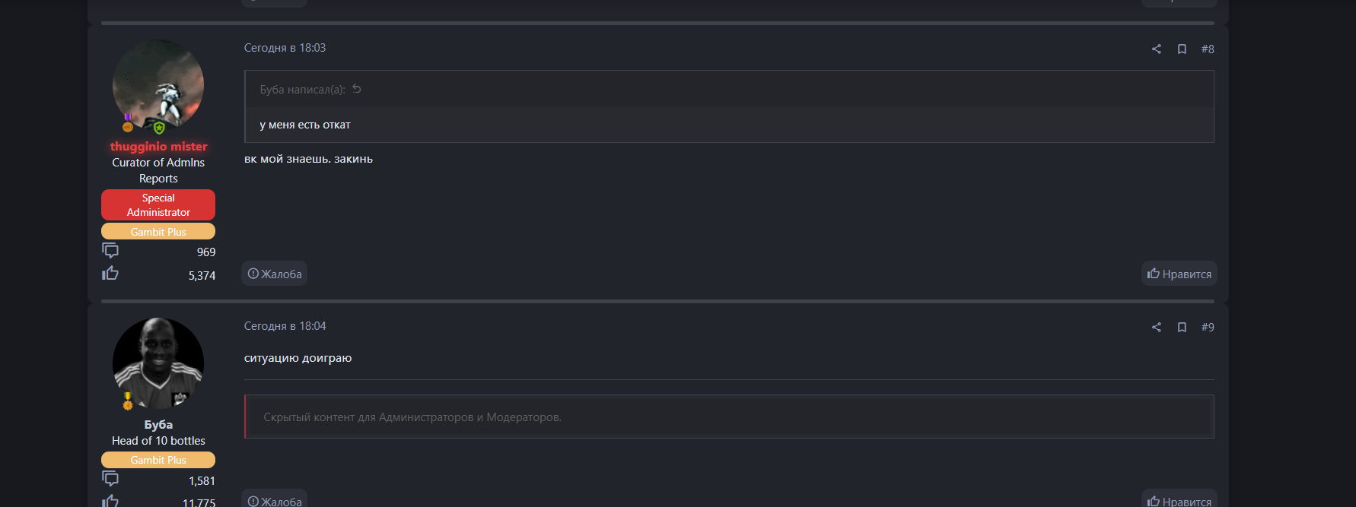
Task: Like post #8 with Нравится
Action: (x=1179, y=274)
